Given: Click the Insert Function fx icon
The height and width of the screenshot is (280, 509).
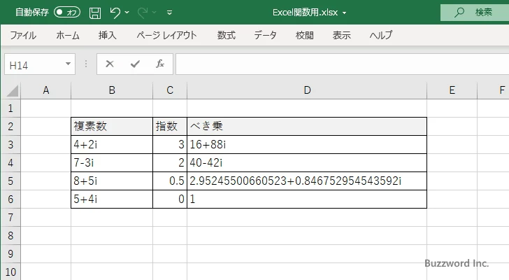Looking at the screenshot, I should click(x=160, y=64).
